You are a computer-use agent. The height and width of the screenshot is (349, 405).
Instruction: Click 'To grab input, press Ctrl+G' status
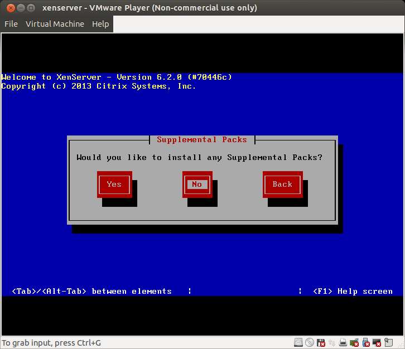point(51,343)
